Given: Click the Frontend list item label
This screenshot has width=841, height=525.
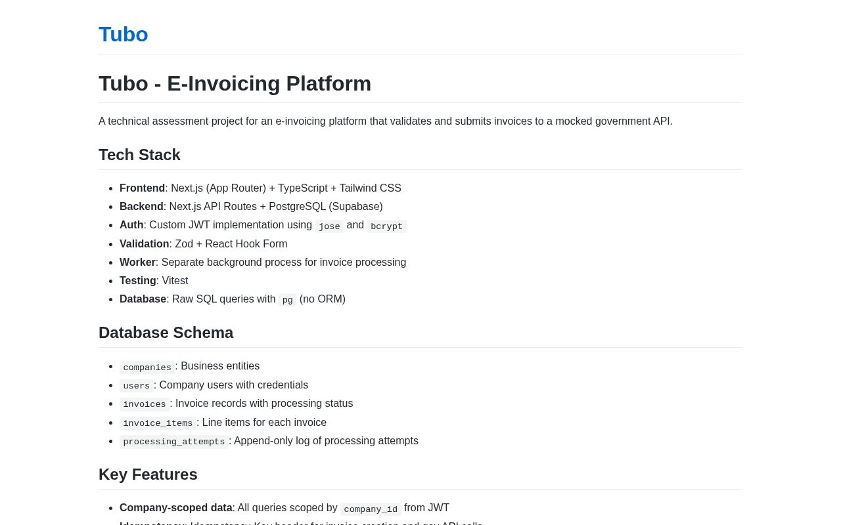Looking at the screenshot, I should [x=142, y=188].
